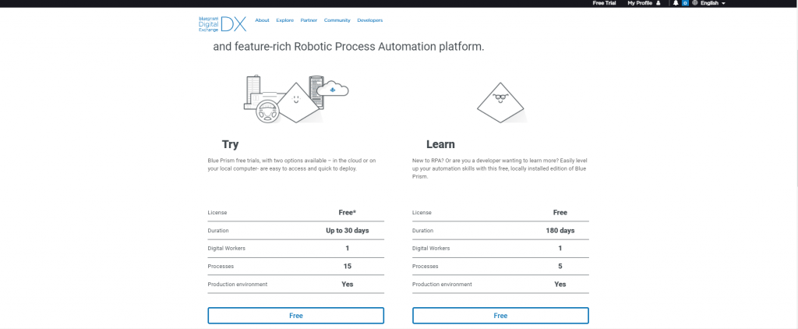Screen dimensions: 798x329
Task: Click the 'Production environment' label under Try
Action: 238,285
